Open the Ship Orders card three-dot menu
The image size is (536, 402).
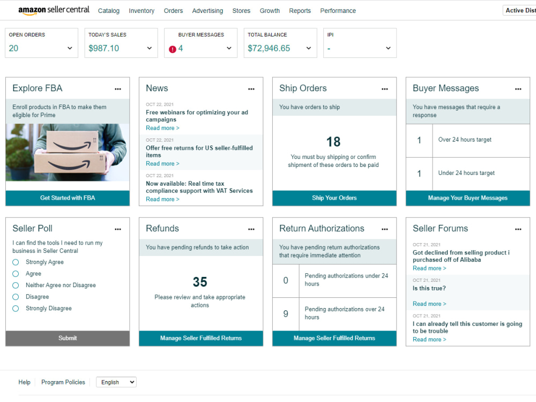tap(384, 89)
